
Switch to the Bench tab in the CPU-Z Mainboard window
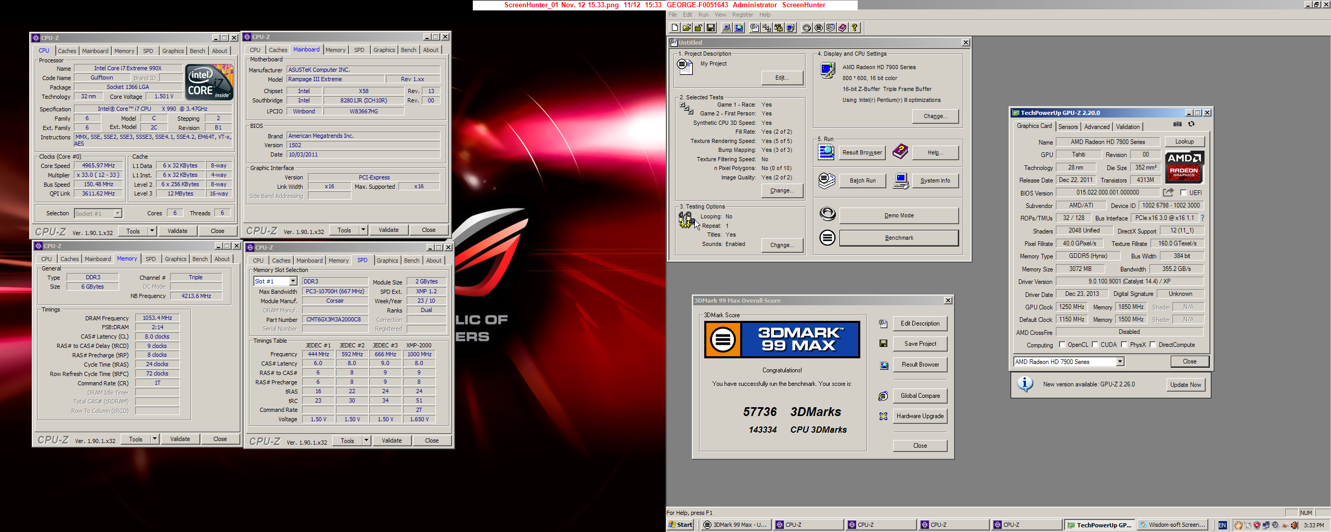point(408,50)
